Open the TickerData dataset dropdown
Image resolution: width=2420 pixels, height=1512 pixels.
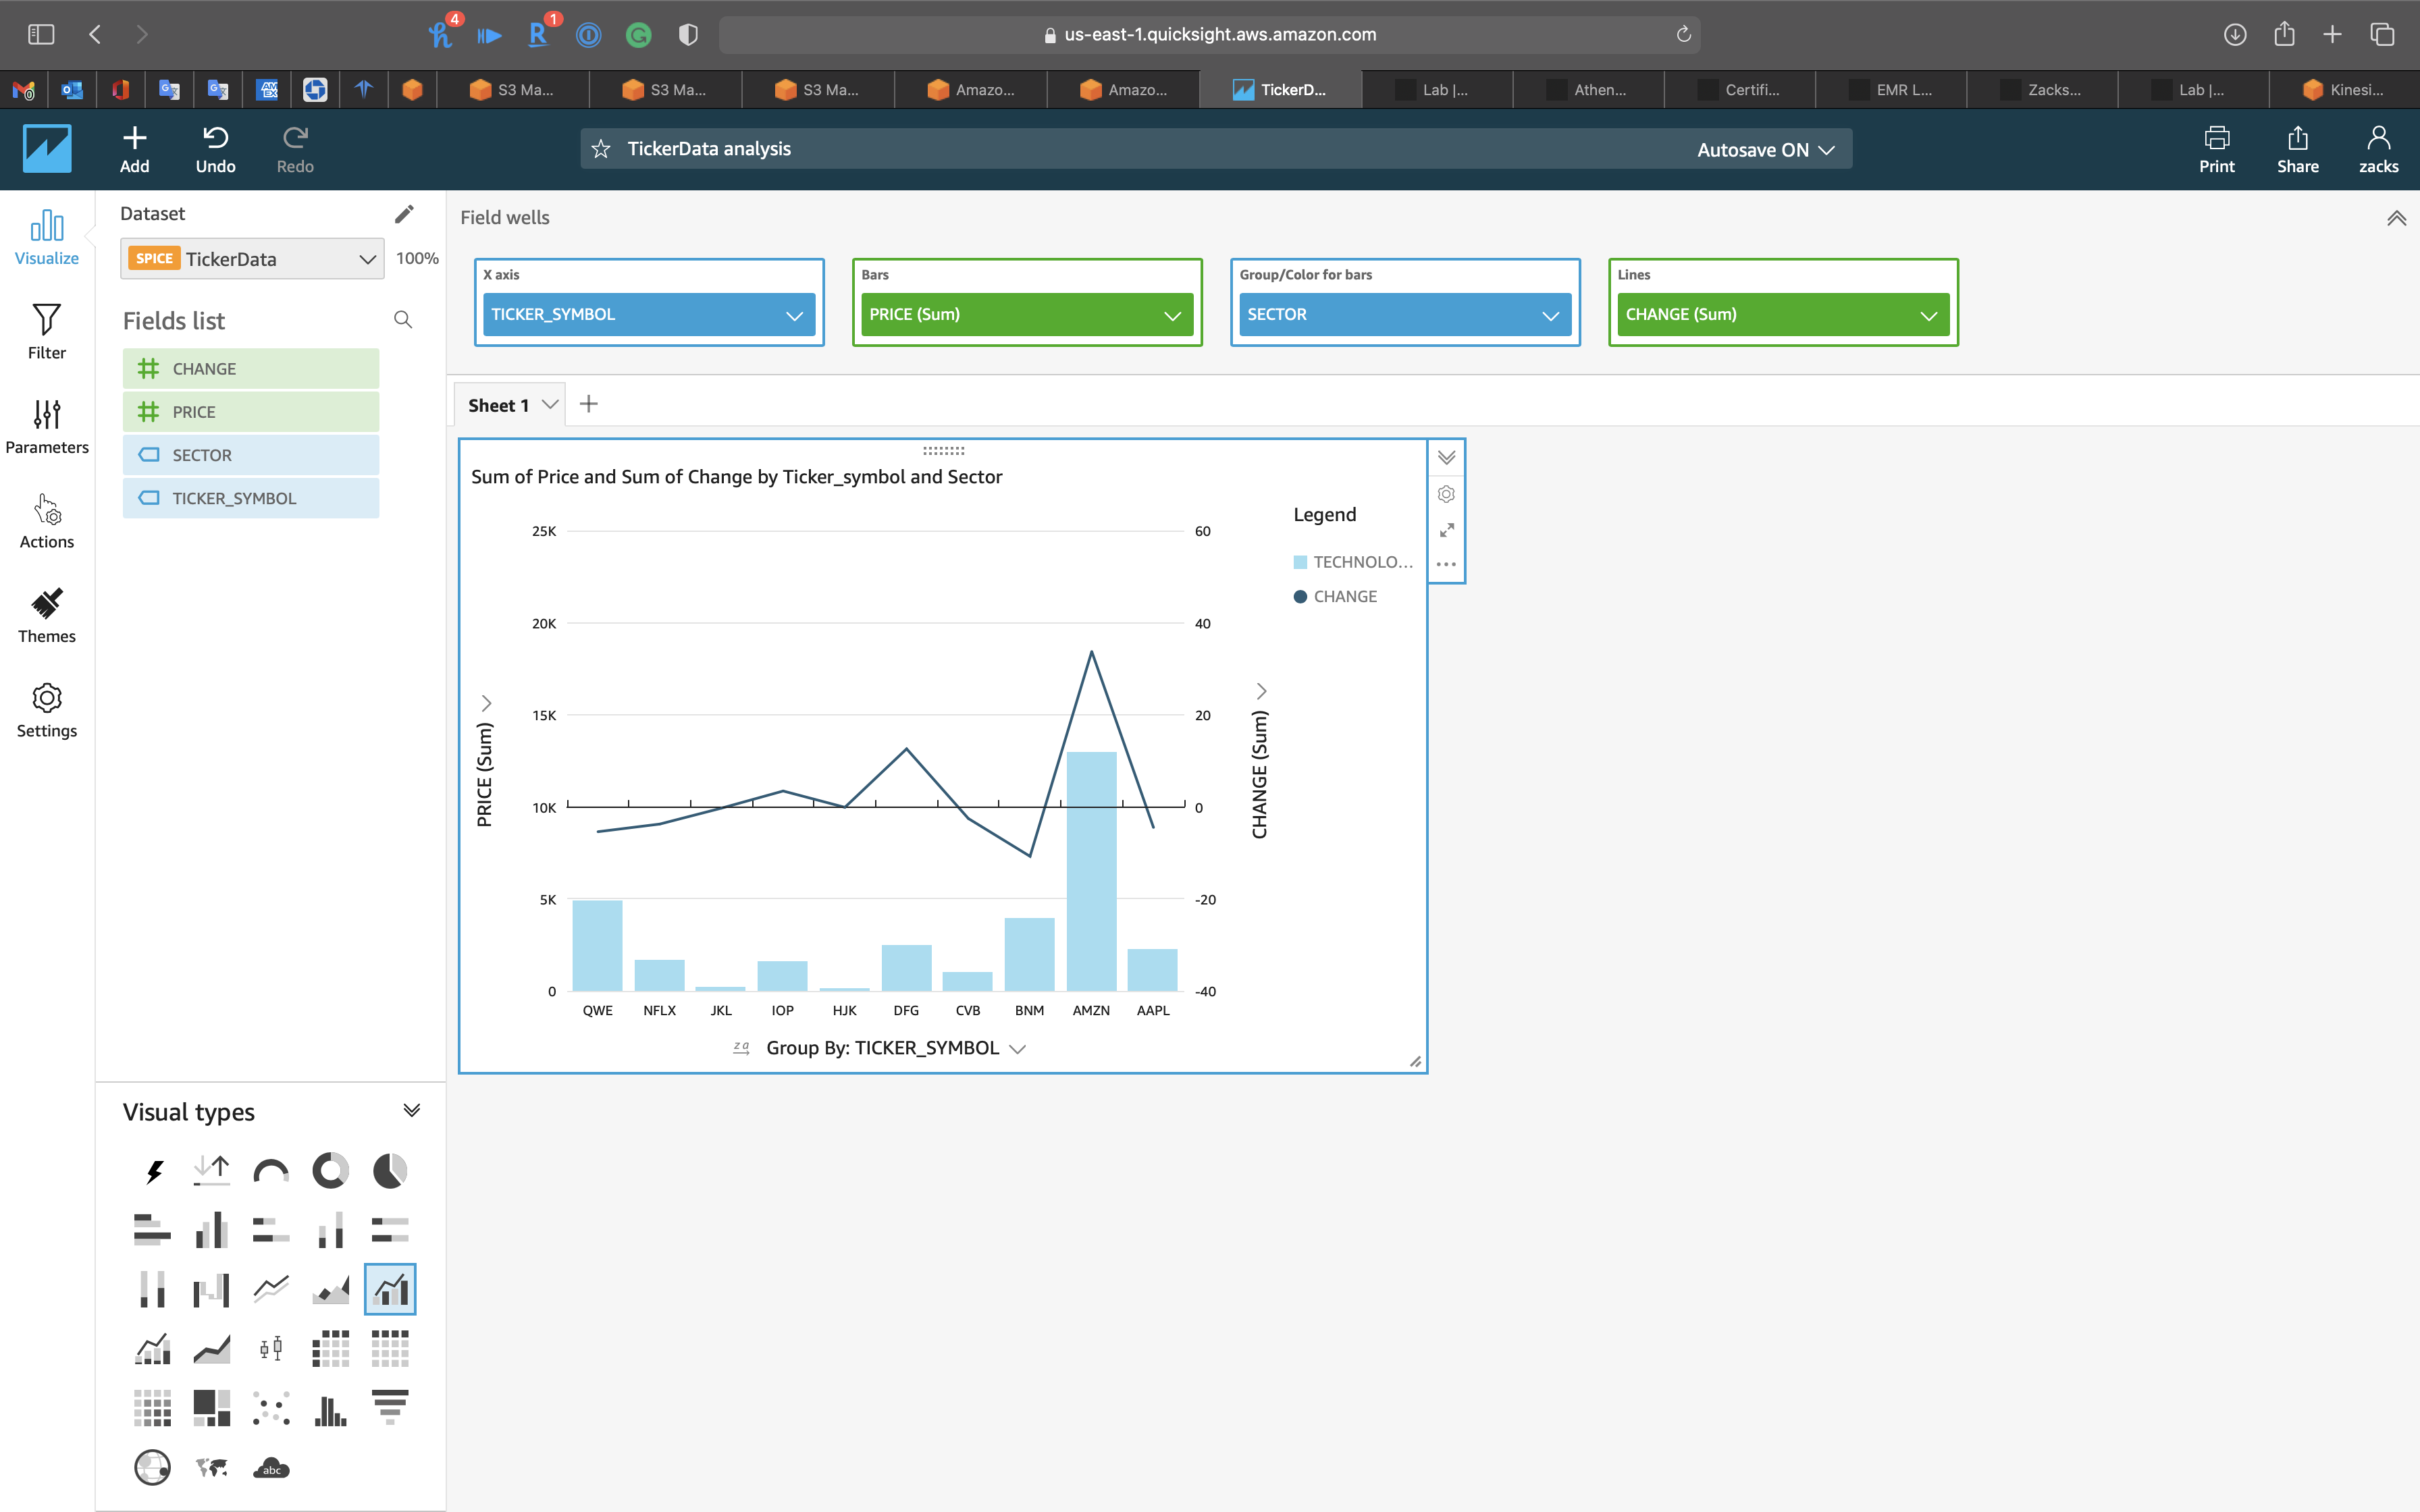367,259
